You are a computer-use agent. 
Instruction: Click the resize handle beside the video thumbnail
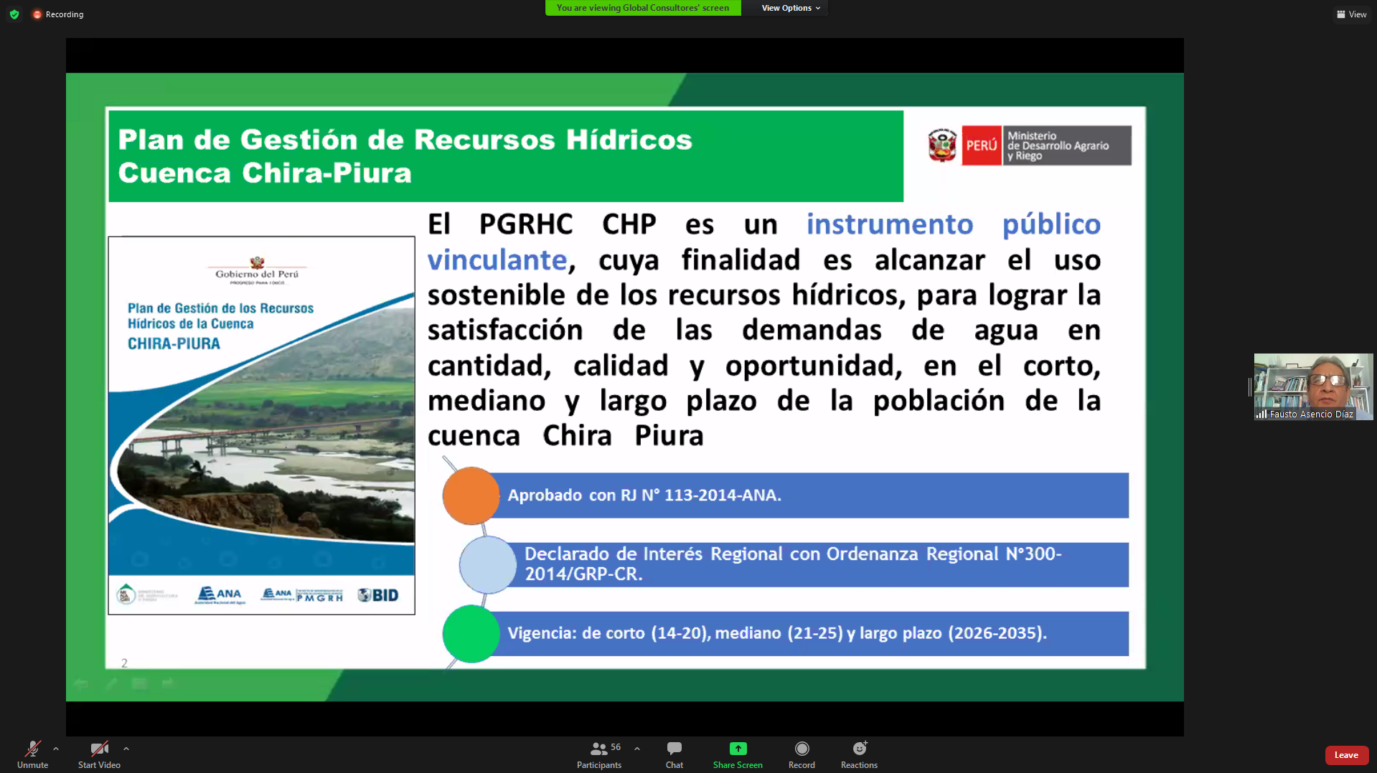[1249, 387]
